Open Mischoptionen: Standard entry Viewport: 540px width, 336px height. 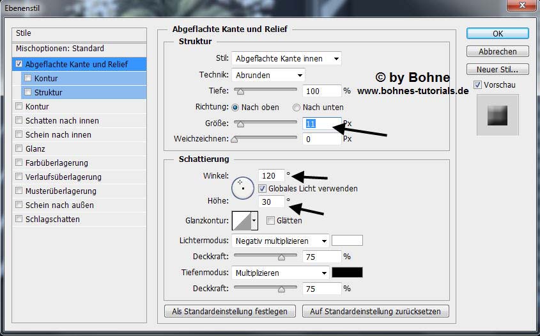[x=79, y=49]
